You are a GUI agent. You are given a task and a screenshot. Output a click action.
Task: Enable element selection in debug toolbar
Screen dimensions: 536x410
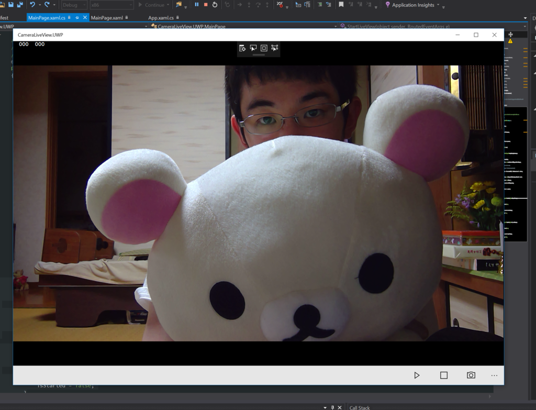tap(253, 48)
